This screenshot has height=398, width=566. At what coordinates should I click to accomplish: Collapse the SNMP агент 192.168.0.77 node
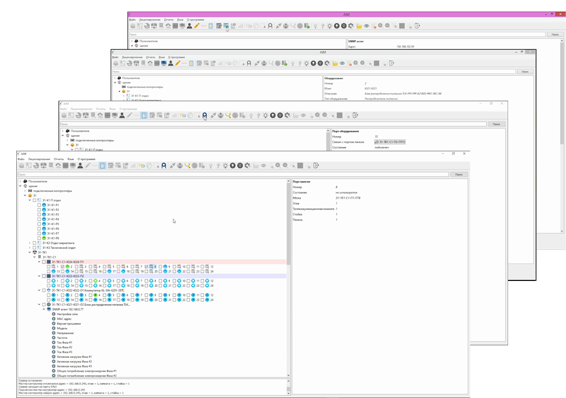pyautogui.click(x=44, y=309)
